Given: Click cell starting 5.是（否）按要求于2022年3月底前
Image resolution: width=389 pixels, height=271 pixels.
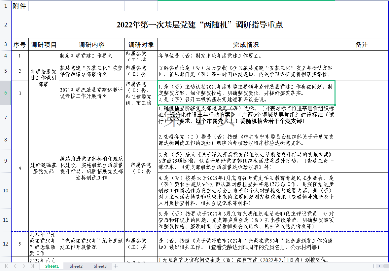Looking at the screenshot, I should [246, 220].
